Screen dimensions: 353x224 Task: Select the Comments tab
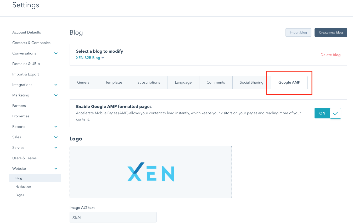(x=216, y=82)
